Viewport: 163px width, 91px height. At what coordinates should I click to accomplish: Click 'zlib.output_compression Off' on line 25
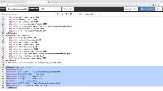point(32,31)
